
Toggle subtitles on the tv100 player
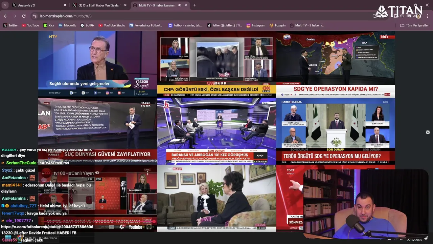pos(112,227)
